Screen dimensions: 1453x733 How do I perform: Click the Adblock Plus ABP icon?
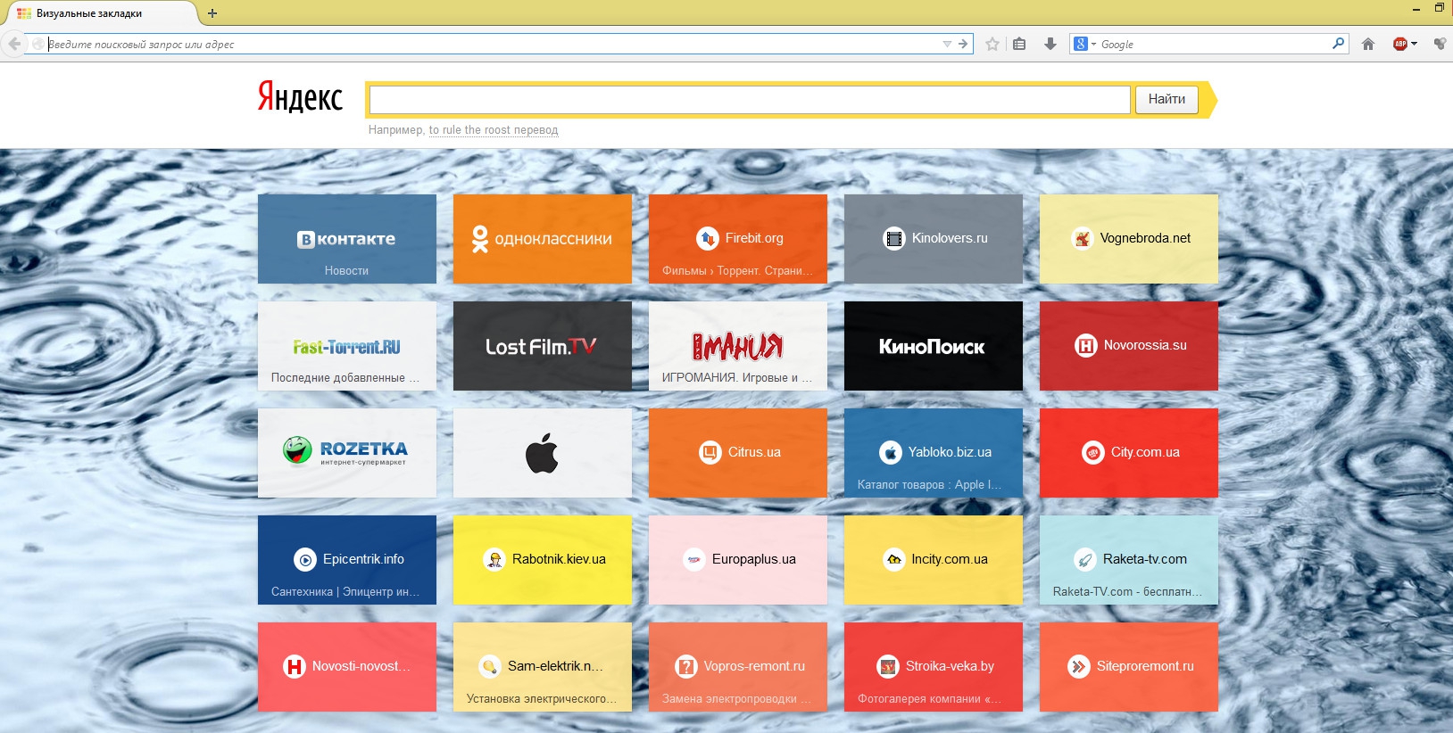[1399, 44]
